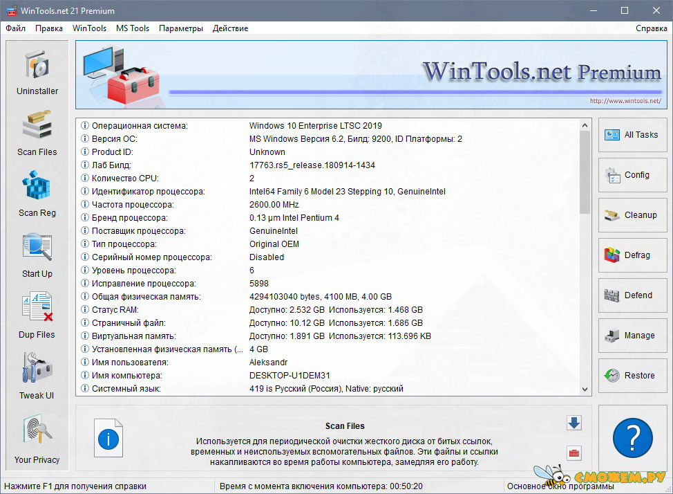This screenshot has height=494, width=673.
Task: Click the system info list scrollbar thumb
Action: tap(585, 172)
